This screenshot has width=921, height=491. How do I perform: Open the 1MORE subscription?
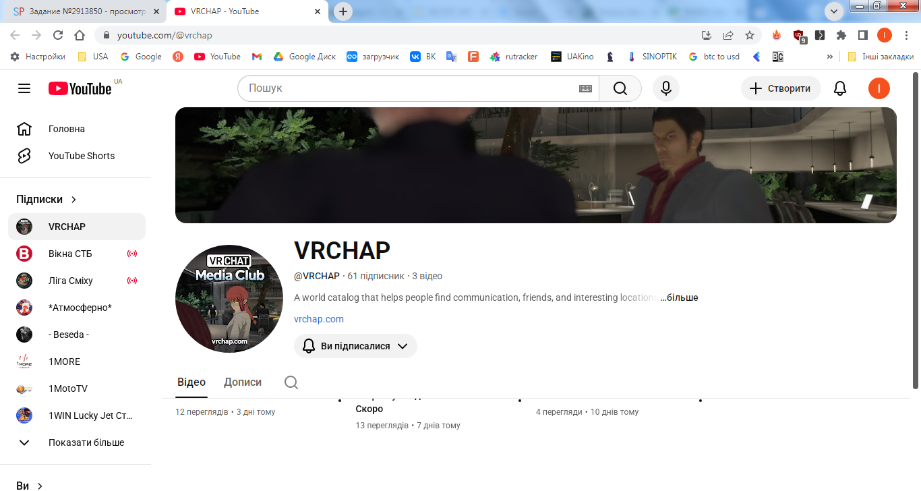[77, 362]
